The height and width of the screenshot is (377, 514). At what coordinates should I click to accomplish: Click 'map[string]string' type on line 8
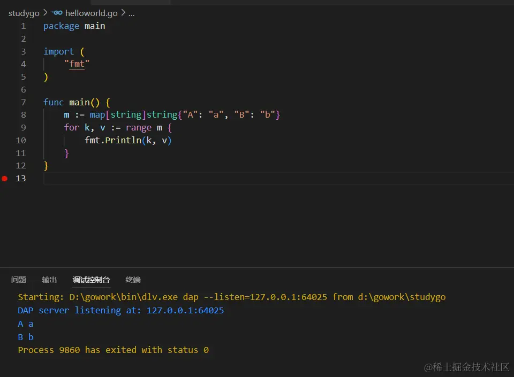(x=133, y=115)
